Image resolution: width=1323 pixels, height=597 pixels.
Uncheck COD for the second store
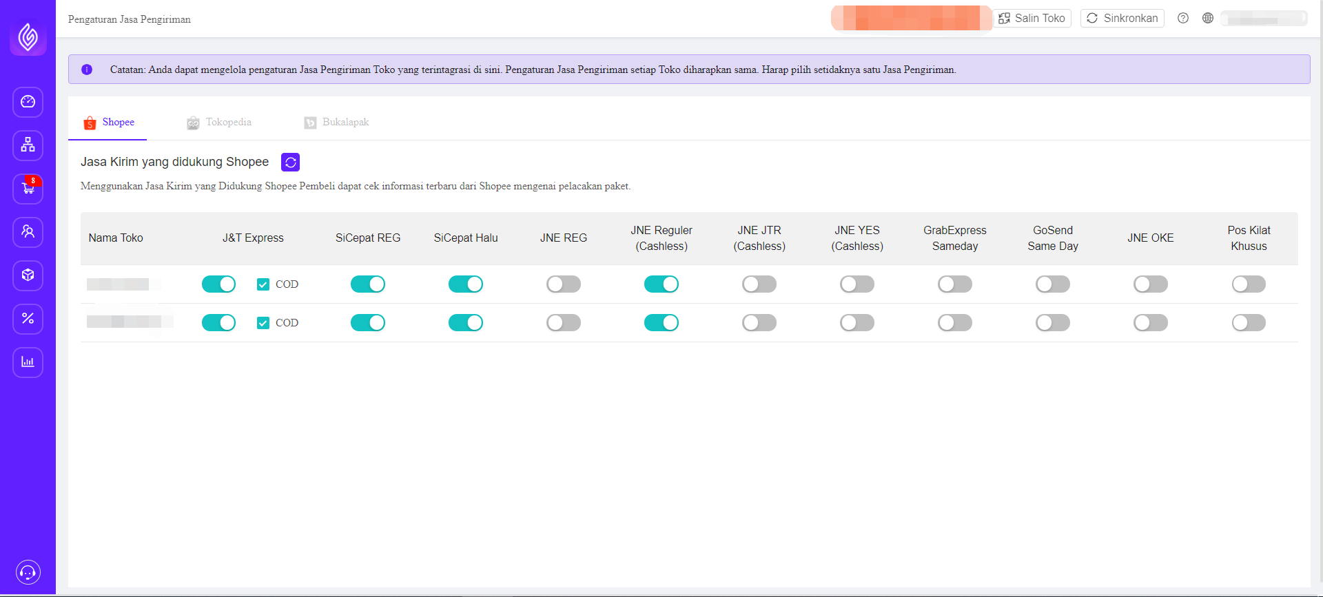point(263,323)
